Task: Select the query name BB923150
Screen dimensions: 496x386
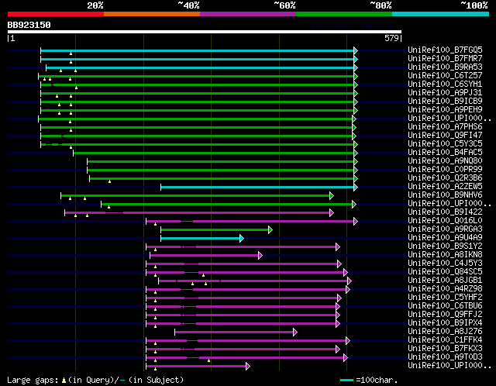Action: click(29, 25)
